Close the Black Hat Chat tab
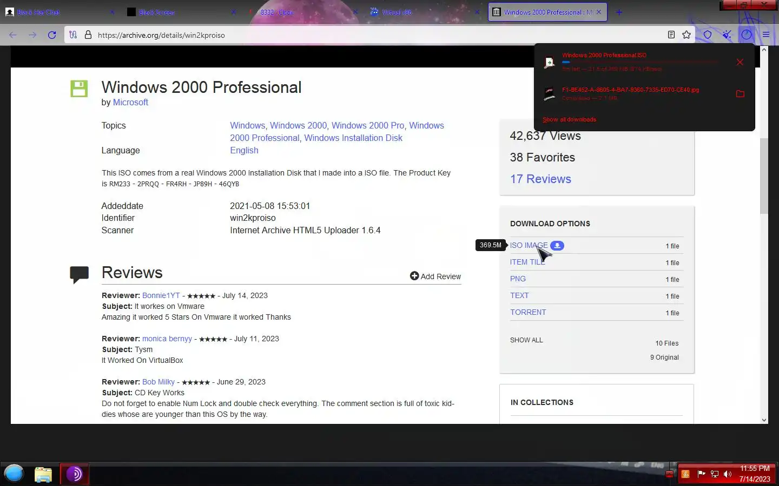779x486 pixels. tap(112, 12)
